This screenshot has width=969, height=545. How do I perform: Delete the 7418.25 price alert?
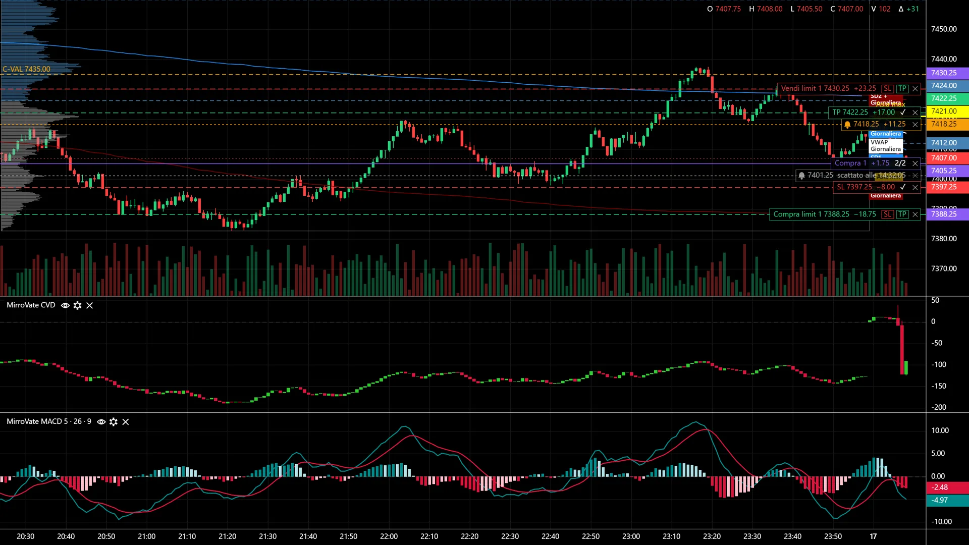click(915, 125)
